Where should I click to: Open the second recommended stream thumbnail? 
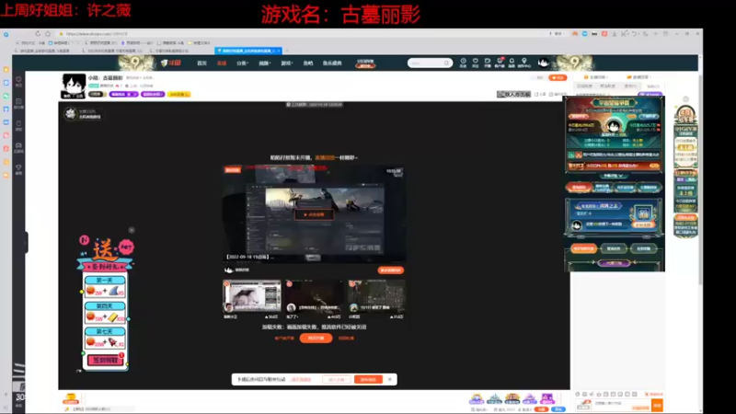pos(314,296)
